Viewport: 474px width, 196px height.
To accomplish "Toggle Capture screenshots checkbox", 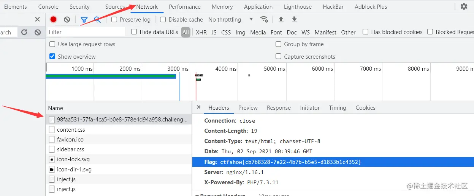I will pos(279,56).
